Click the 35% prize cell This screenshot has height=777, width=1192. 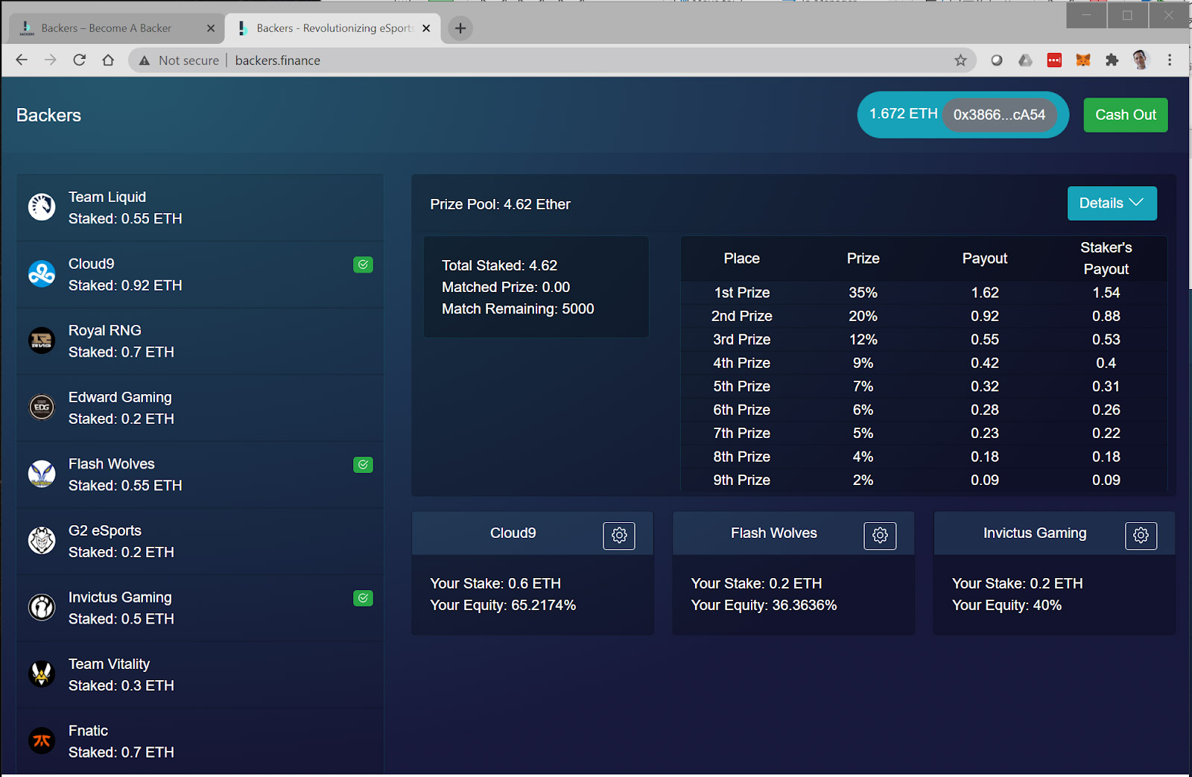[x=863, y=293]
